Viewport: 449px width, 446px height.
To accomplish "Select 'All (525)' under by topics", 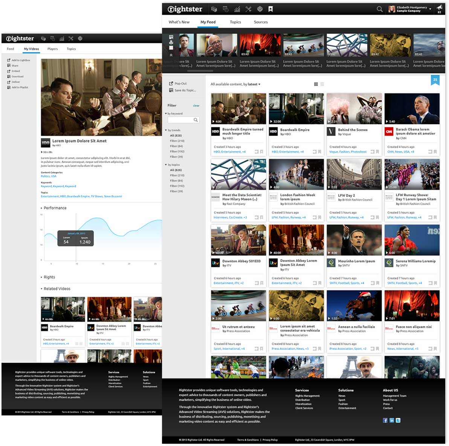I will pos(176,170).
